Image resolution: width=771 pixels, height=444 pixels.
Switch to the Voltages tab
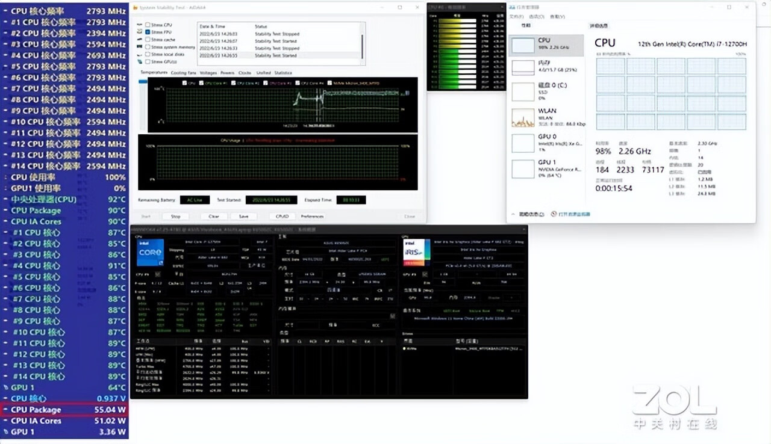(x=208, y=73)
